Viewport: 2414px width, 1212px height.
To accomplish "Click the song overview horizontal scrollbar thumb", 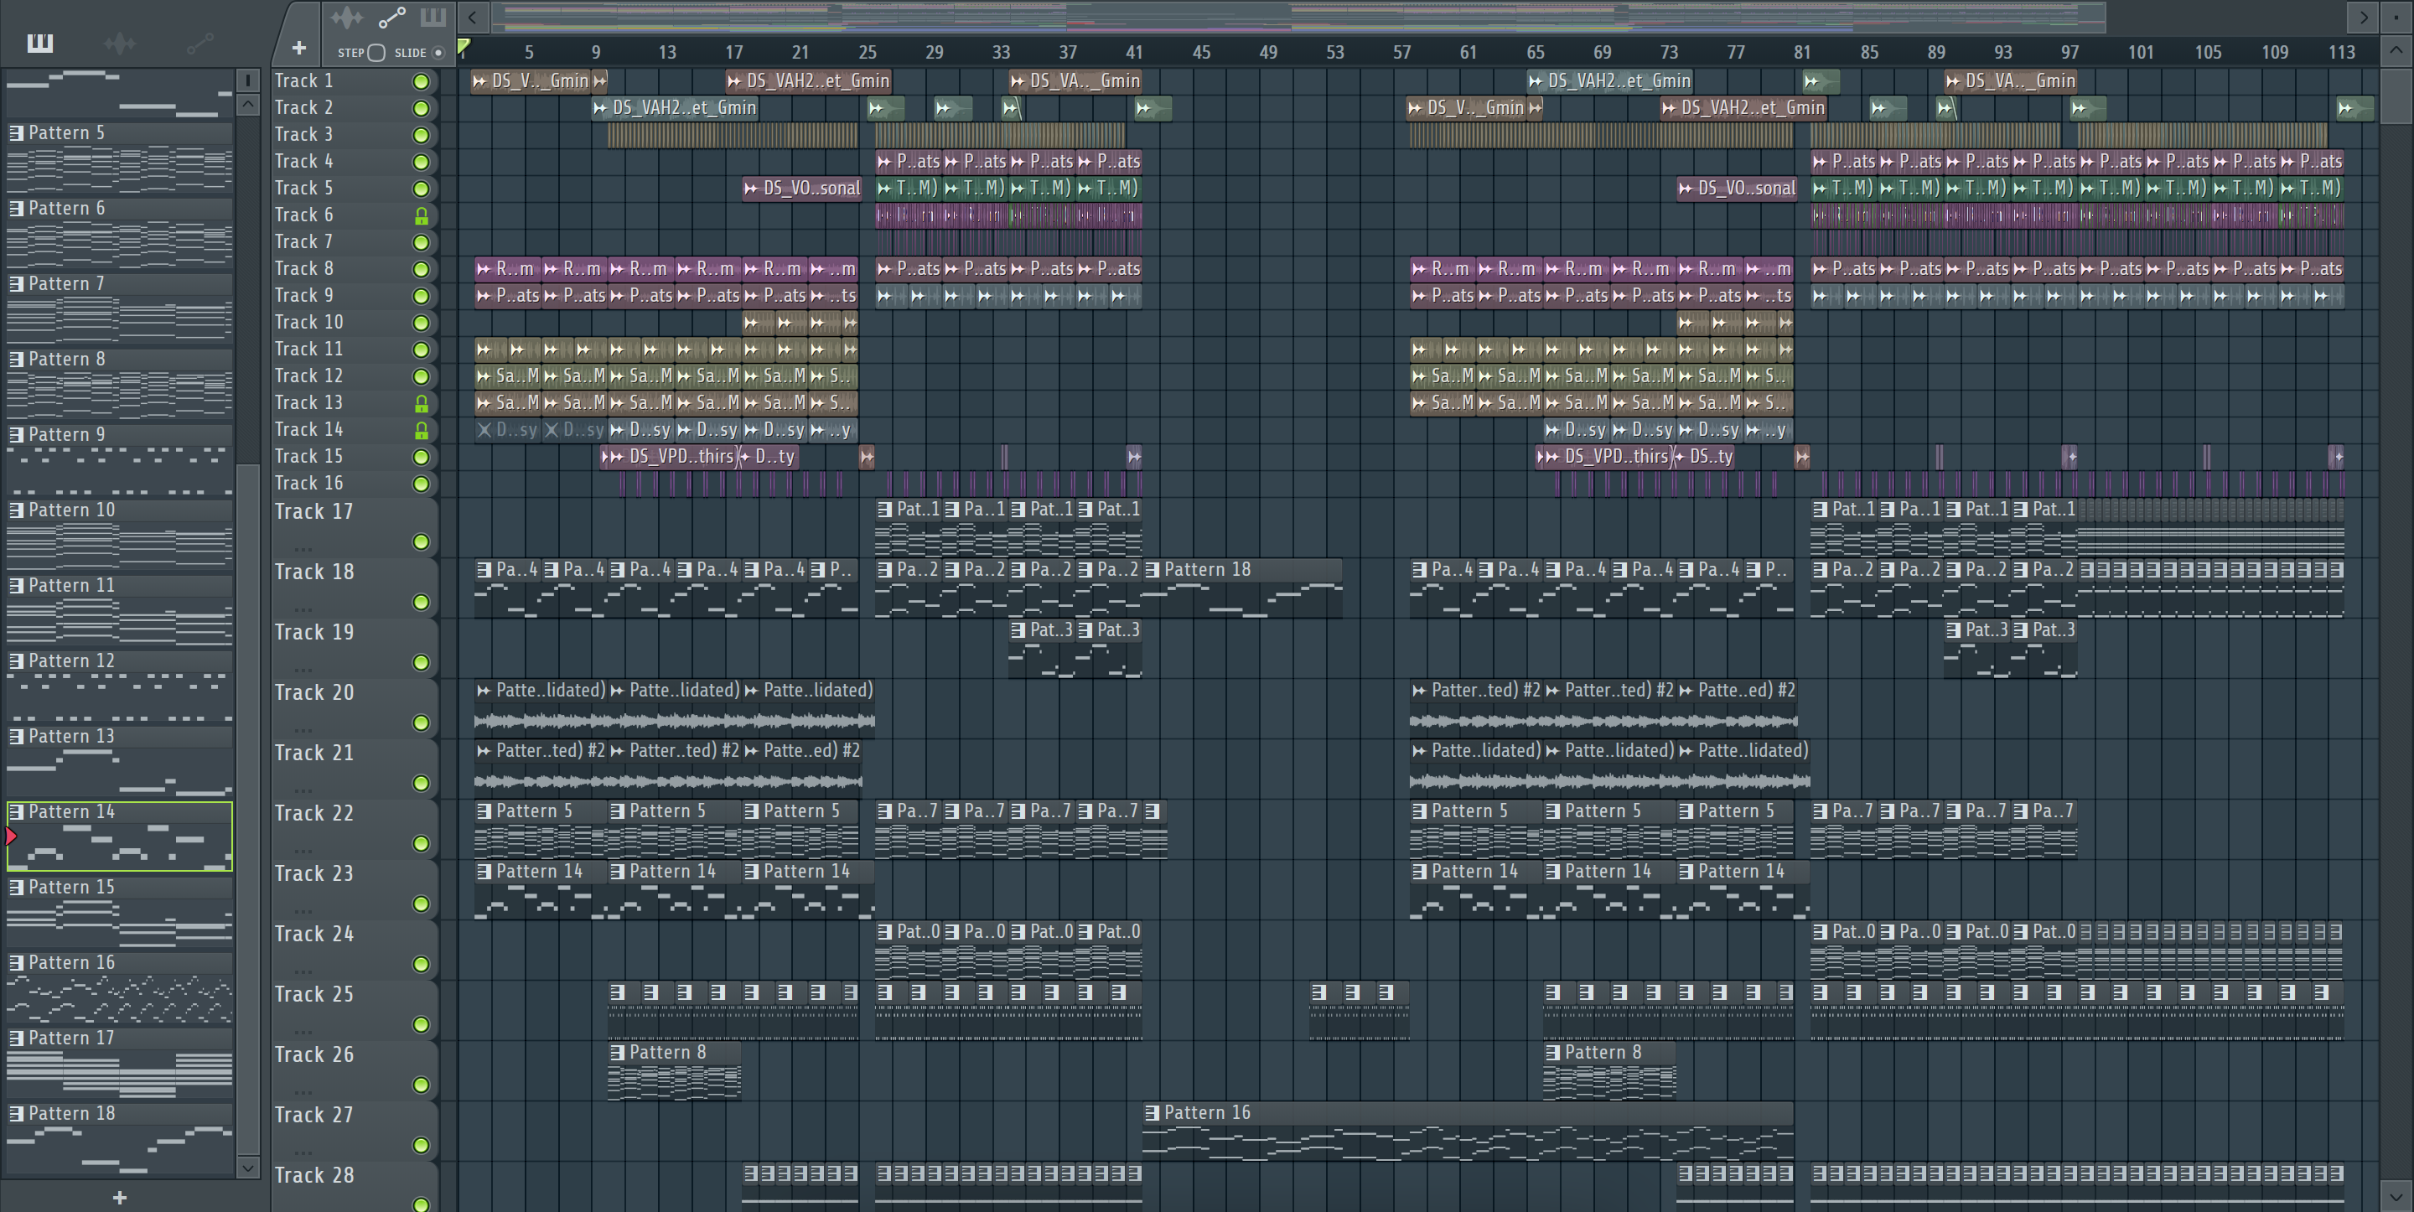I will tap(1300, 17).
